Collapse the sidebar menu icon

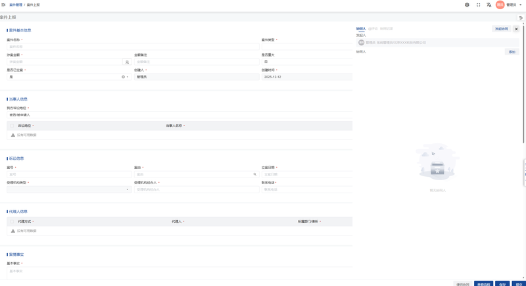point(3,5)
